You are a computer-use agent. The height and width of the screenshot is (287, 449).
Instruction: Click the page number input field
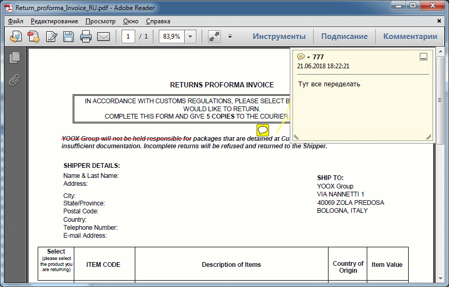128,37
